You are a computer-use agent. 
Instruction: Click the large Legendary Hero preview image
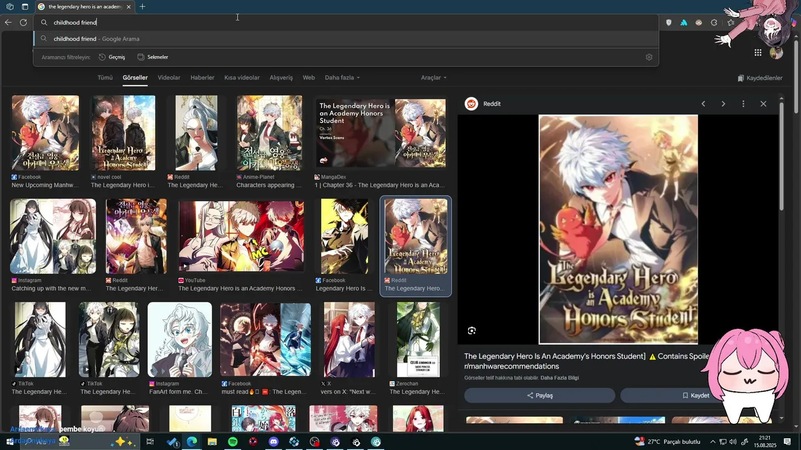(618, 229)
